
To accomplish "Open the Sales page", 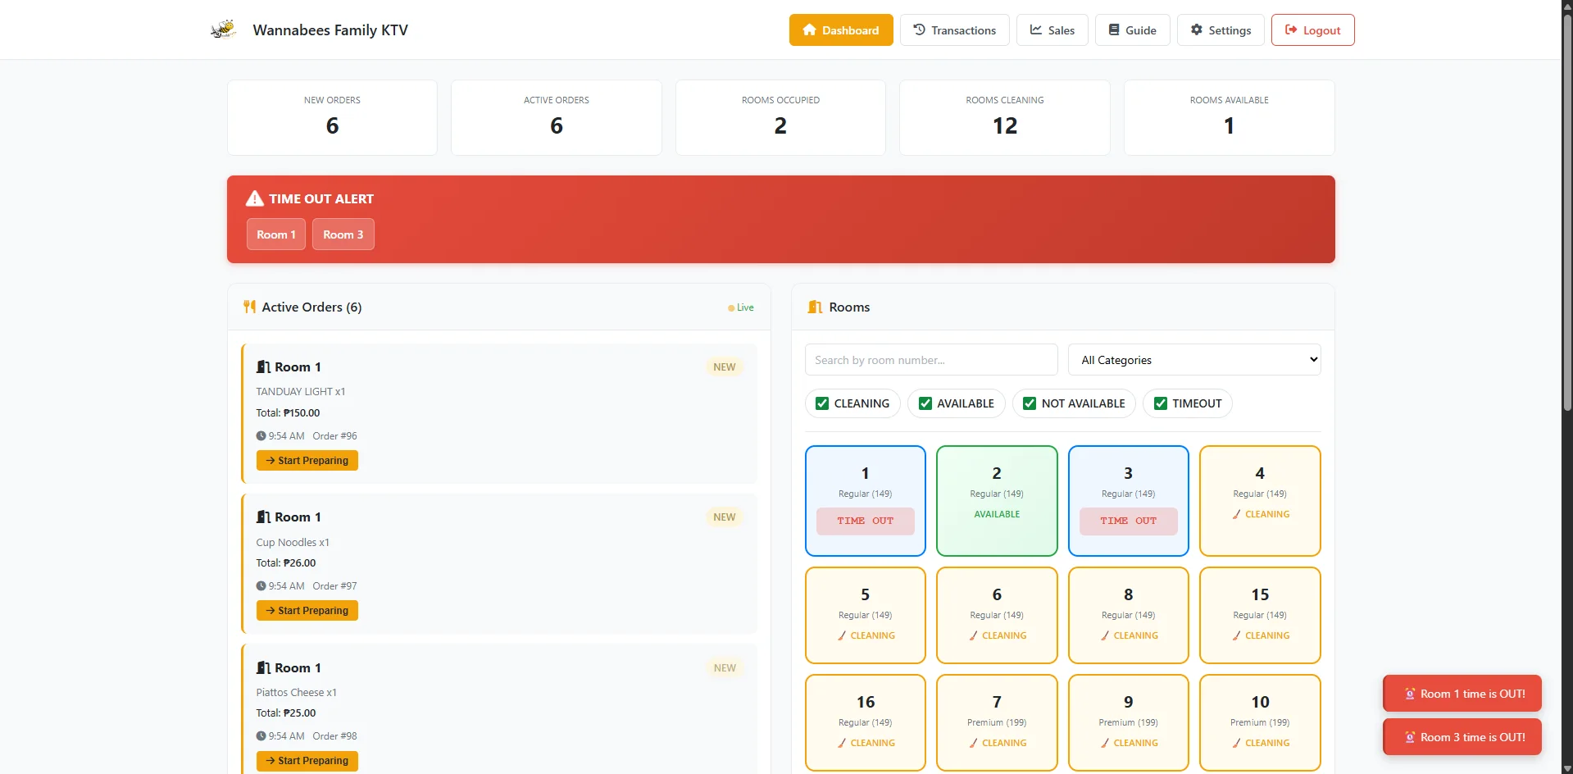I will pos(1052,30).
